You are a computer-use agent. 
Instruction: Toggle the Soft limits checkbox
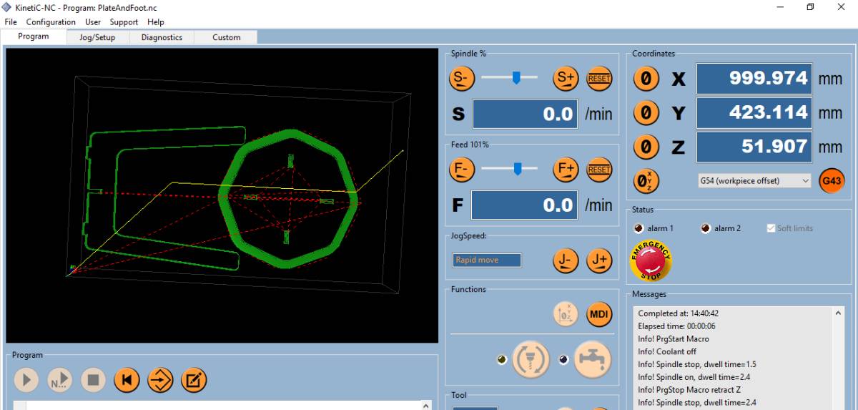pyautogui.click(x=771, y=228)
